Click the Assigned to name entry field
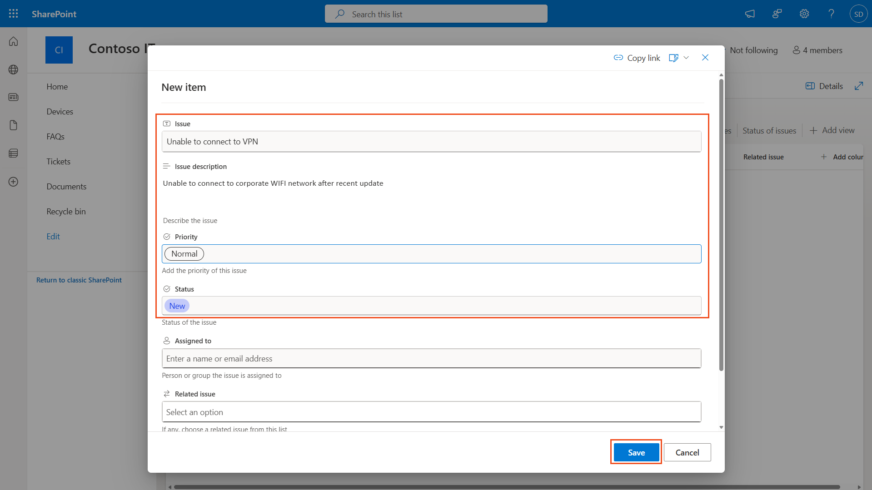872x490 pixels. click(431, 358)
